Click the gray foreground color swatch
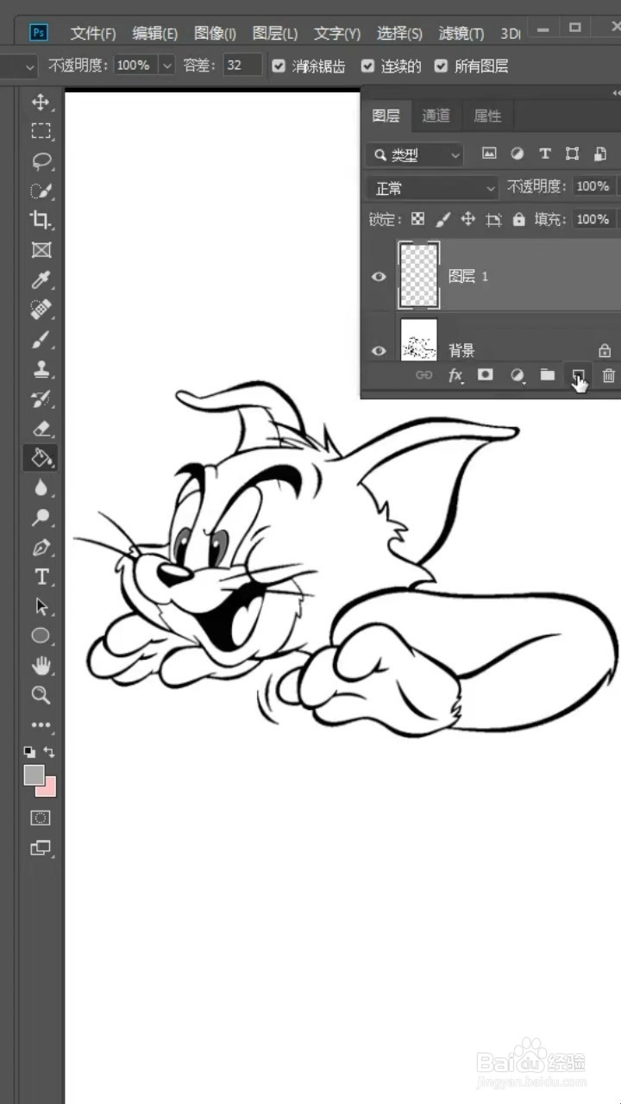621x1104 pixels. (x=34, y=775)
